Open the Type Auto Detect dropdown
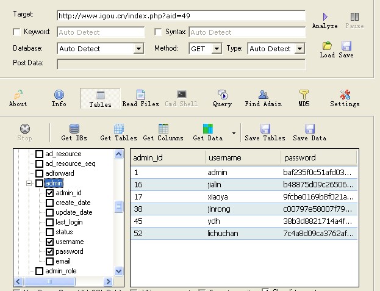Screen dimensions: 380x291 299,48
